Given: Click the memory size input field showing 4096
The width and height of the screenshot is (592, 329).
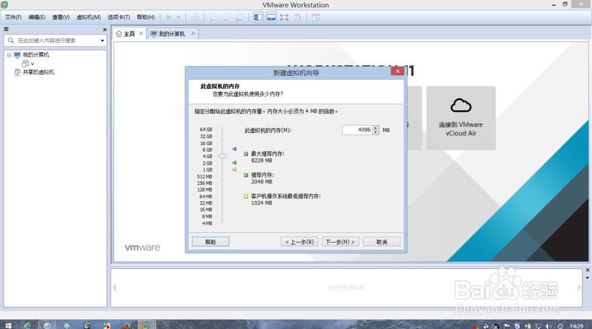Looking at the screenshot, I should [357, 130].
